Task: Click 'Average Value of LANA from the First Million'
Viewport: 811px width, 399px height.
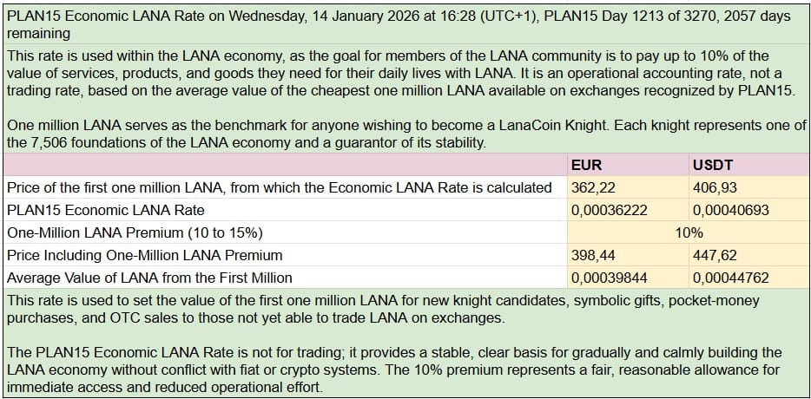Action: (148, 278)
